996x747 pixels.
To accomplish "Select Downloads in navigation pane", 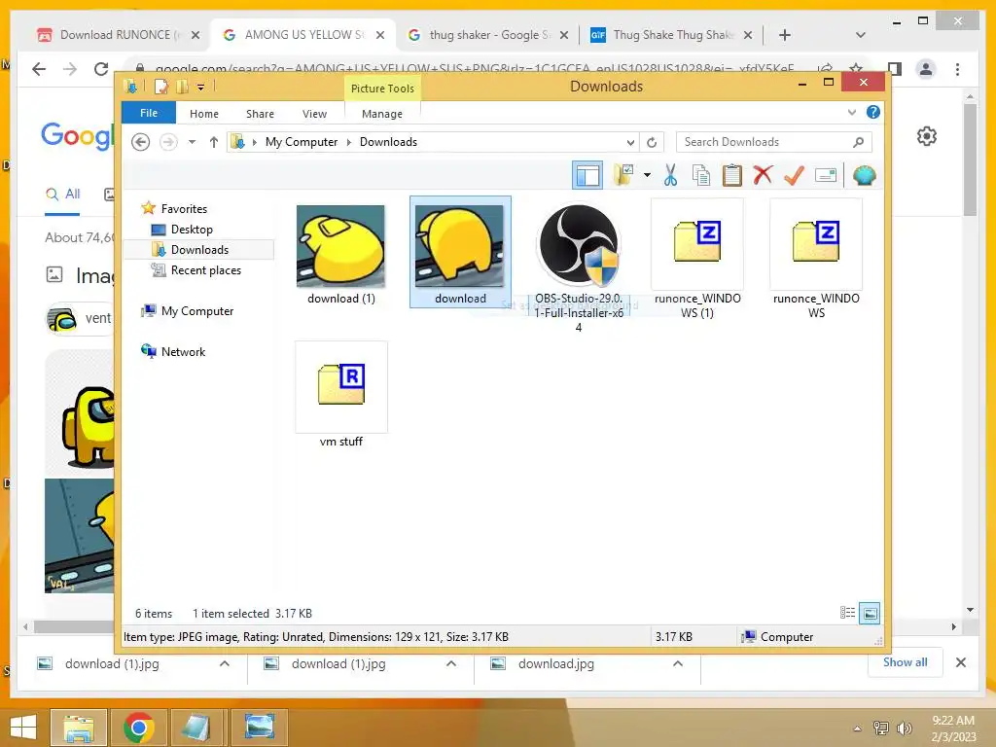I will [199, 250].
